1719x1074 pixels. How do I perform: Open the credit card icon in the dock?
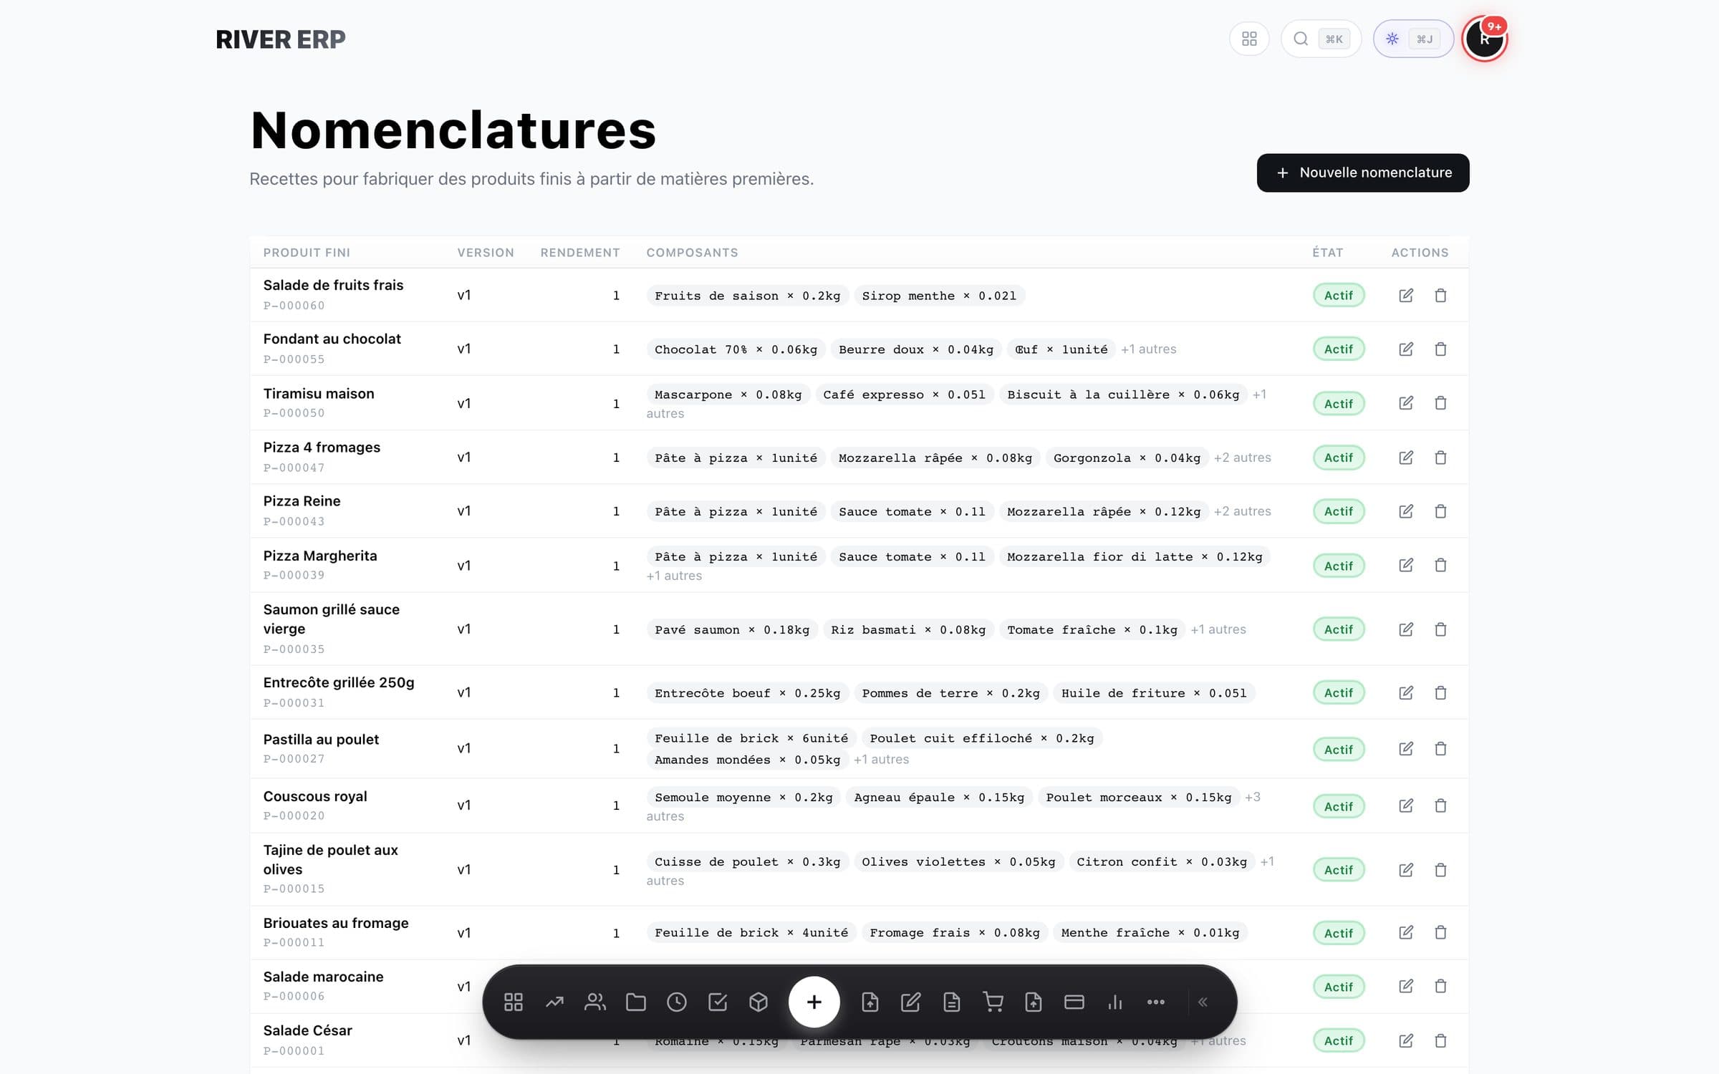coord(1074,1002)
